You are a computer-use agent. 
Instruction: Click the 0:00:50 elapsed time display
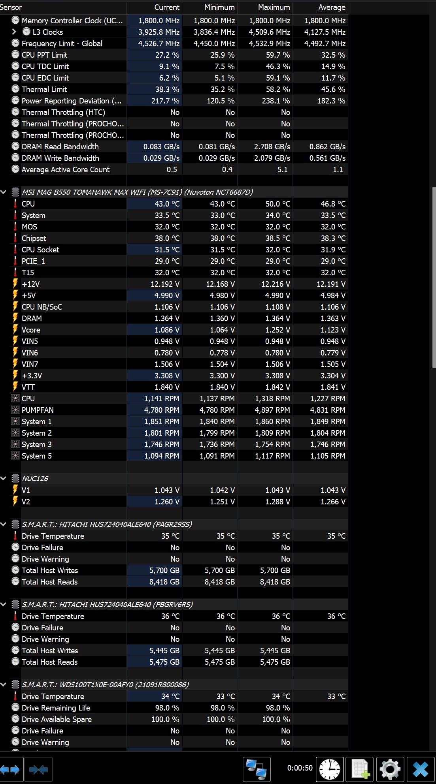300,768
